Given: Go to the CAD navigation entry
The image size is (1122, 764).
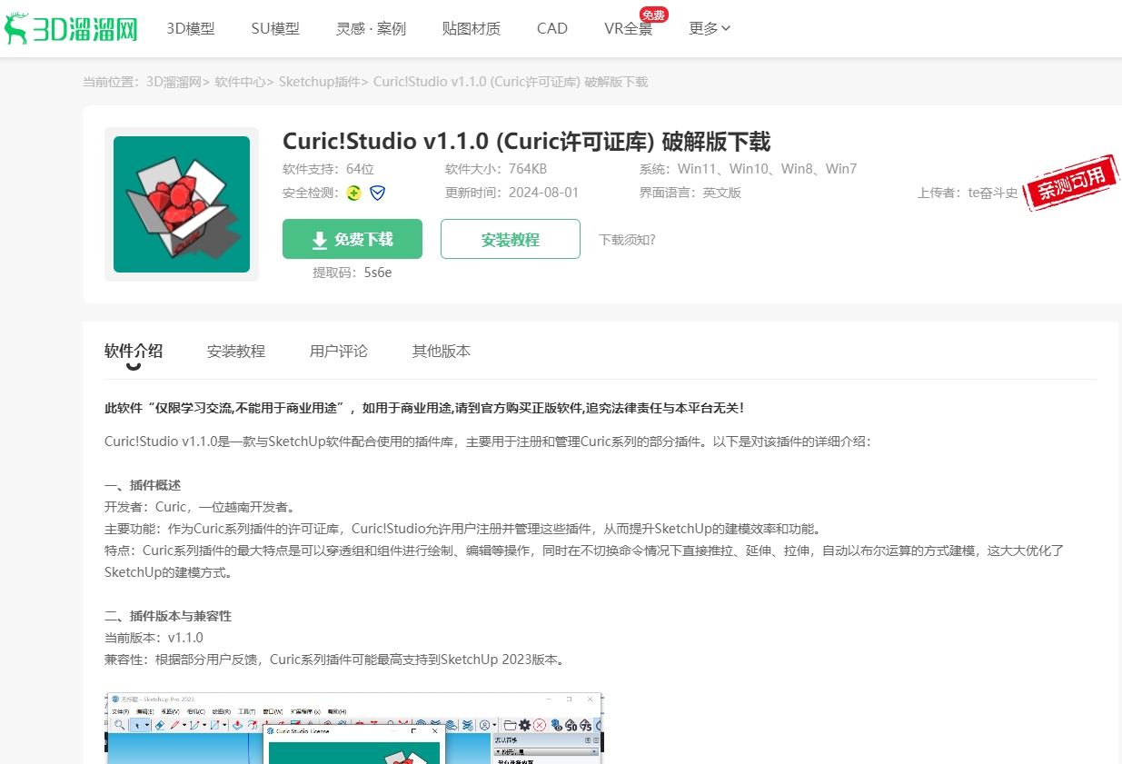Looking at the screenshot, I should (551, 28).
